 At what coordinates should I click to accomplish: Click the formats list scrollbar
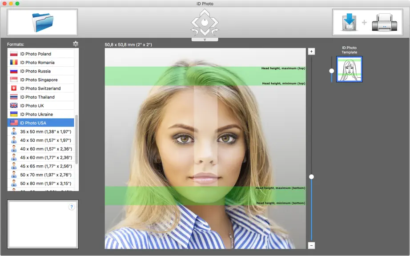click(x=76, y=139)
